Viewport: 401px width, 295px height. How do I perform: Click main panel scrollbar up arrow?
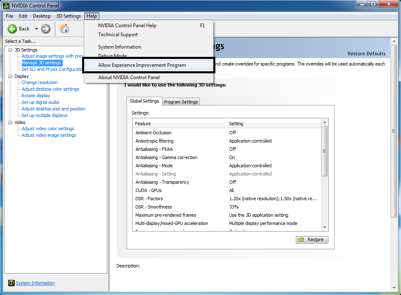[x=394, y=41]
